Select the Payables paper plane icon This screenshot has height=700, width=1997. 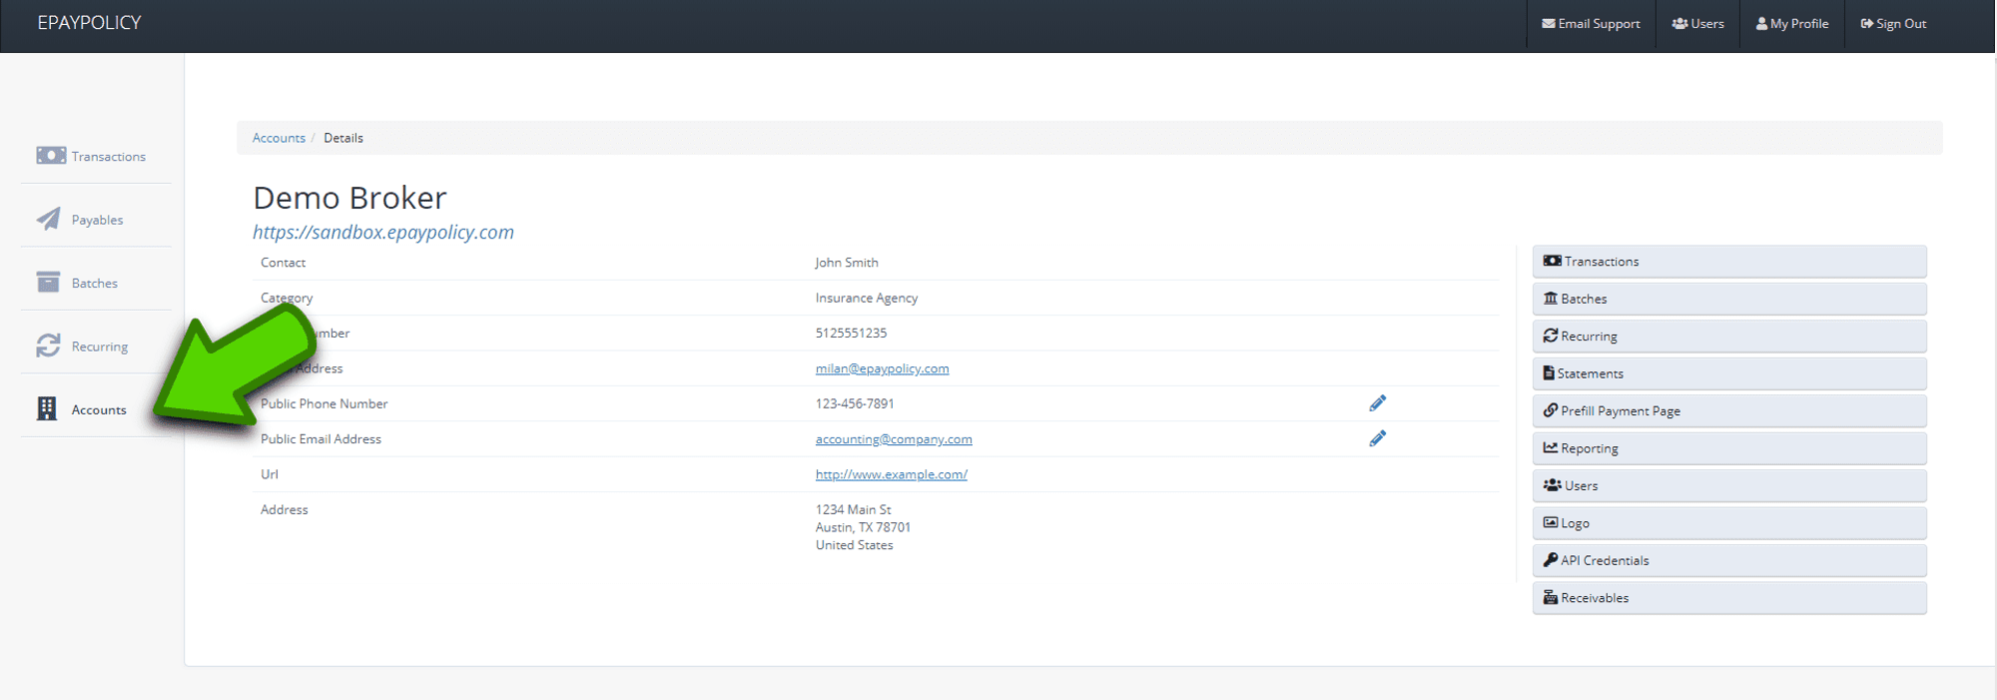(49, 219)
